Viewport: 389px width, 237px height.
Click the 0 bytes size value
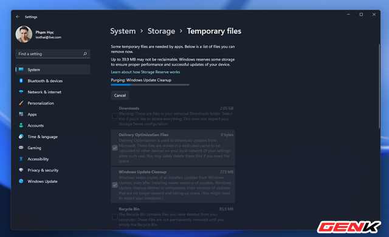tap(227, 135)
